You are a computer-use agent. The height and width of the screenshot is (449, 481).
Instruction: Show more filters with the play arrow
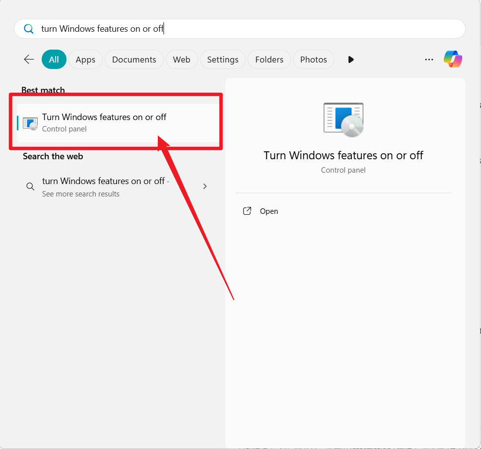tap(351, 59)
